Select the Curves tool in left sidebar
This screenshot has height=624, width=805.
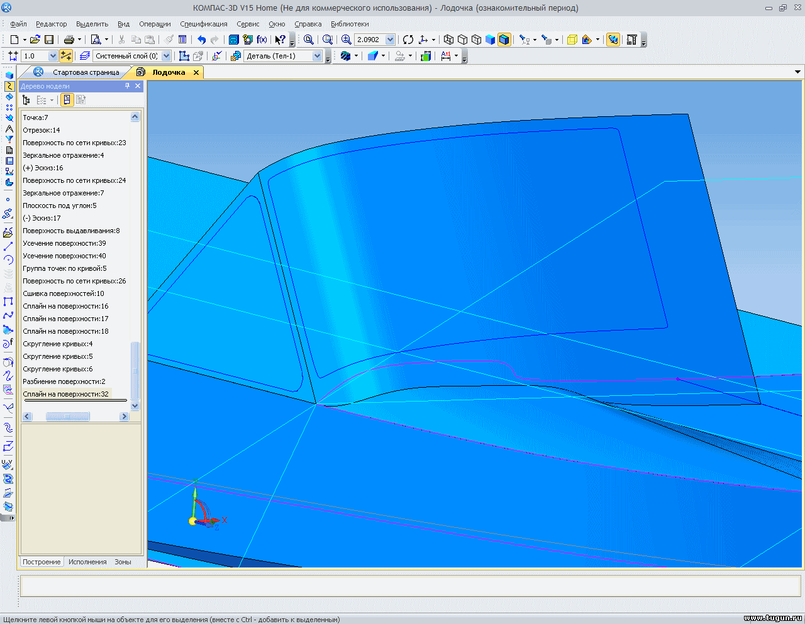tap(9, 86)
